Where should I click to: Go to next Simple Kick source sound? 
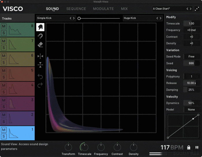point(74,18)
